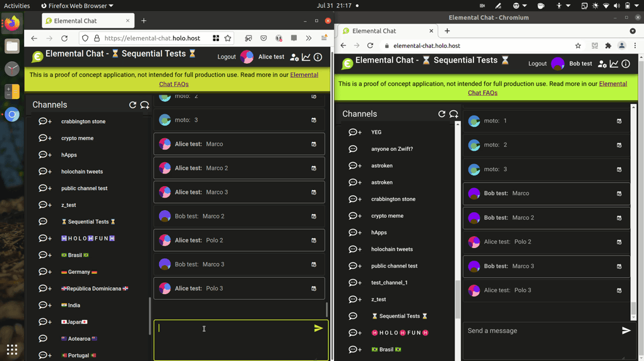
Task: Send message arrow in Firefox chat
Action: click(318, 328)
